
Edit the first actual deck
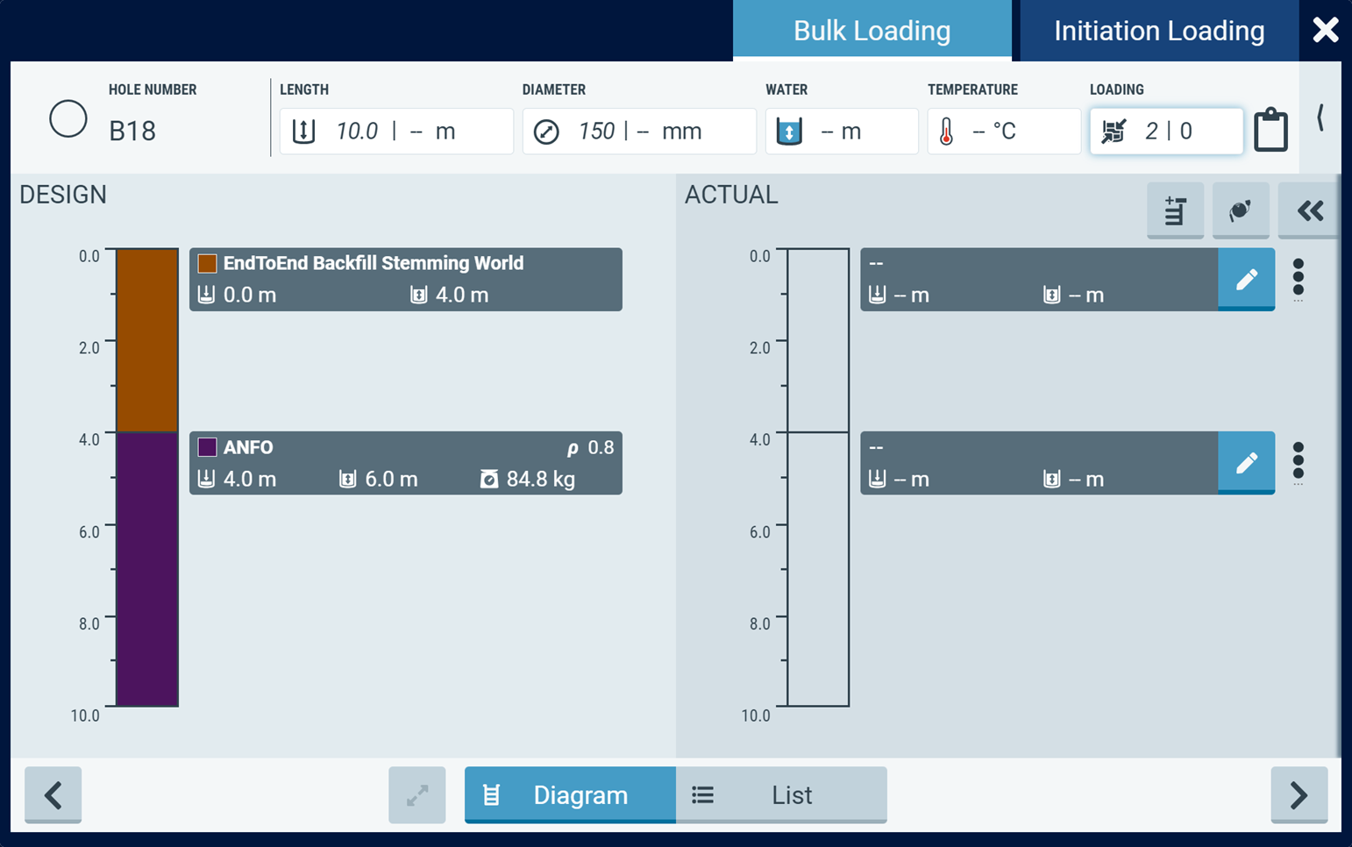(1246, 280)
